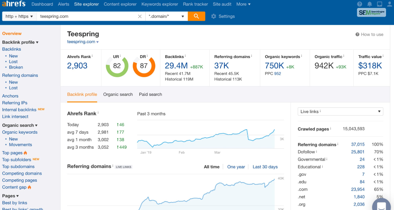This screenshot has width=394, height=210.
Task: Run search with orange magnifier button
Action: tap(197, 16)
